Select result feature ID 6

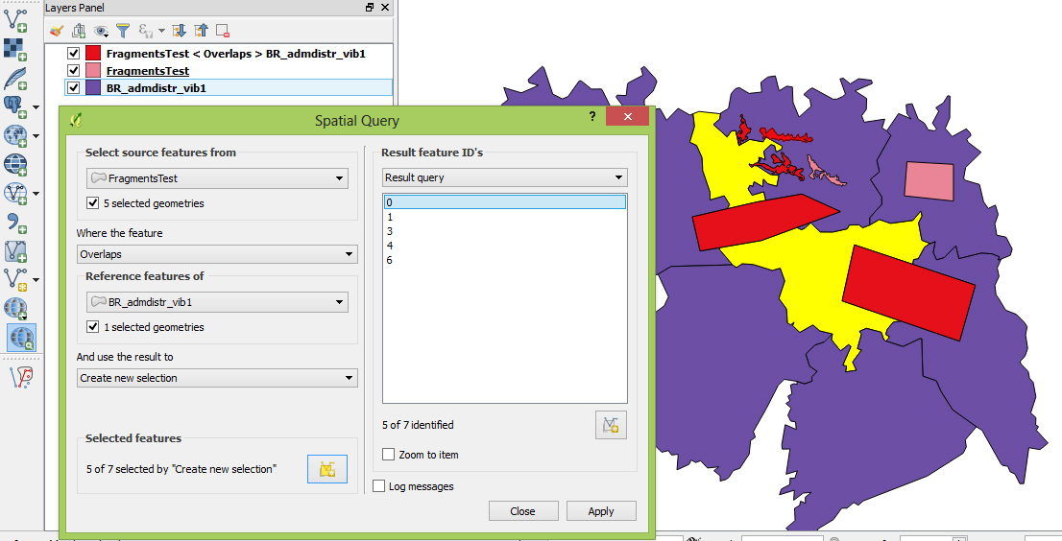(504, 260)
